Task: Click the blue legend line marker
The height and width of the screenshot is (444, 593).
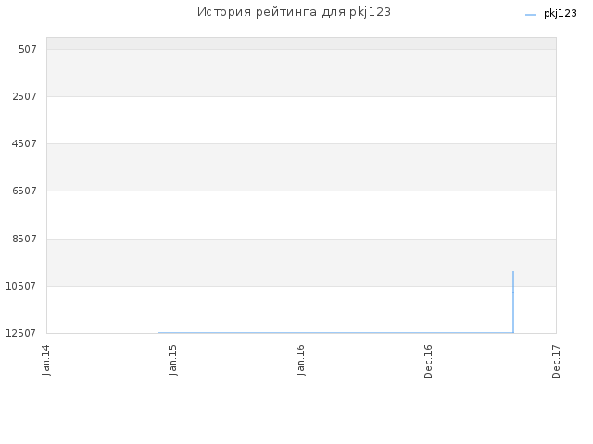Action: click(530, 15)
